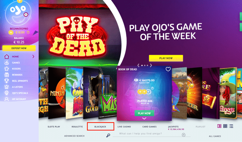Open Games via the cherries icon
This screenshot has width=242, height=142.
(7, 63)
